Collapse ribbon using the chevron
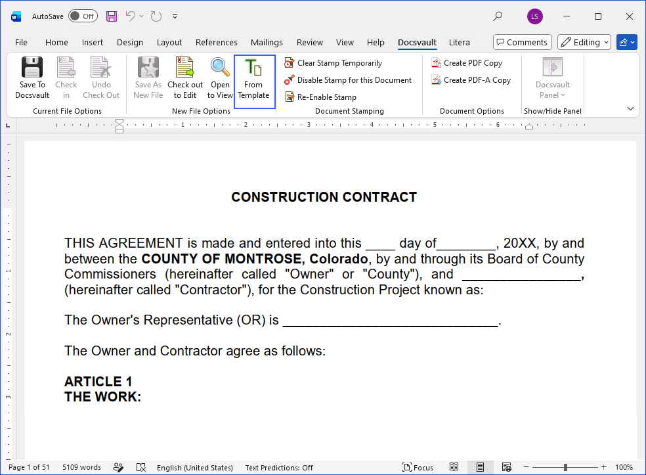 point(630,108)
